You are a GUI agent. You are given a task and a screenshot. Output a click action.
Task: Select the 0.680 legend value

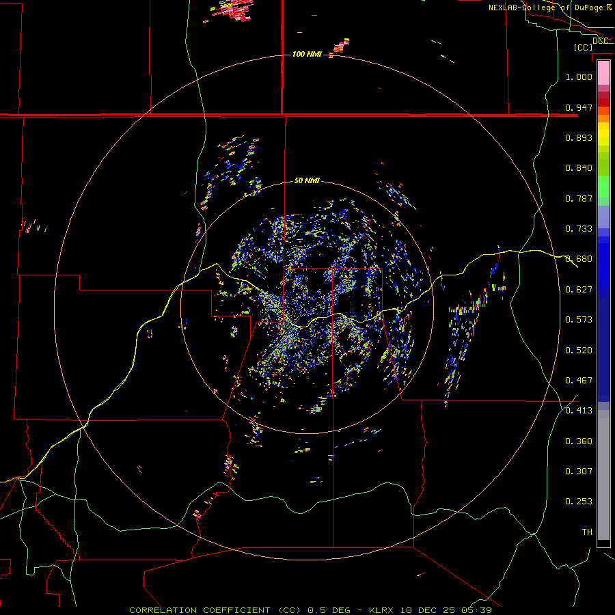point(579,259)
